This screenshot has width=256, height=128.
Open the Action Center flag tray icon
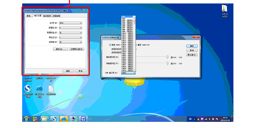tap(217, 119)
